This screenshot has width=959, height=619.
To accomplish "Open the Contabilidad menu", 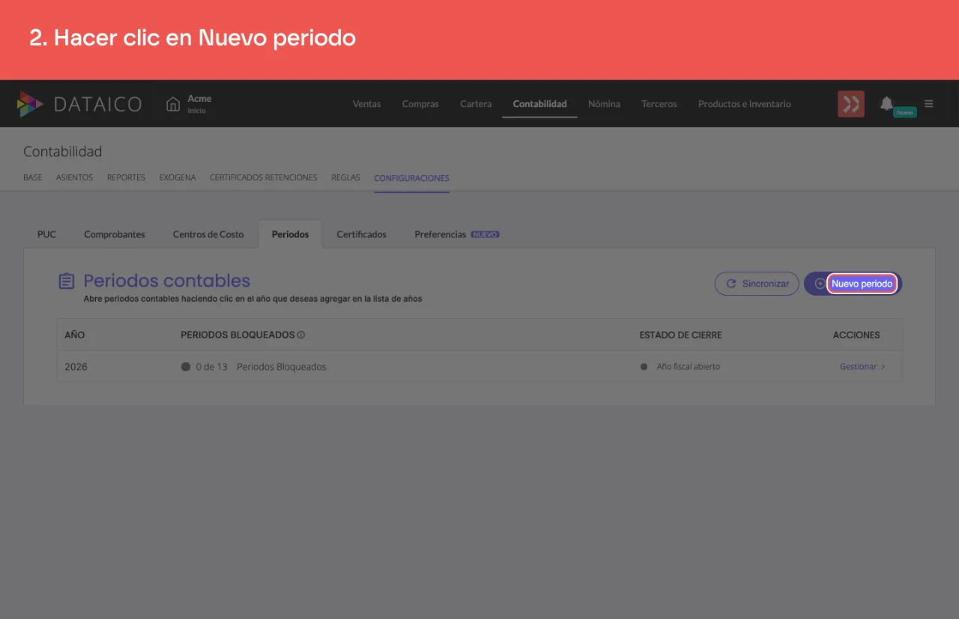I will (x=540, y=104).
